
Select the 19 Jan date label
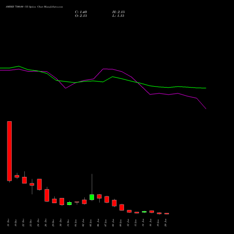pos(158,223)
